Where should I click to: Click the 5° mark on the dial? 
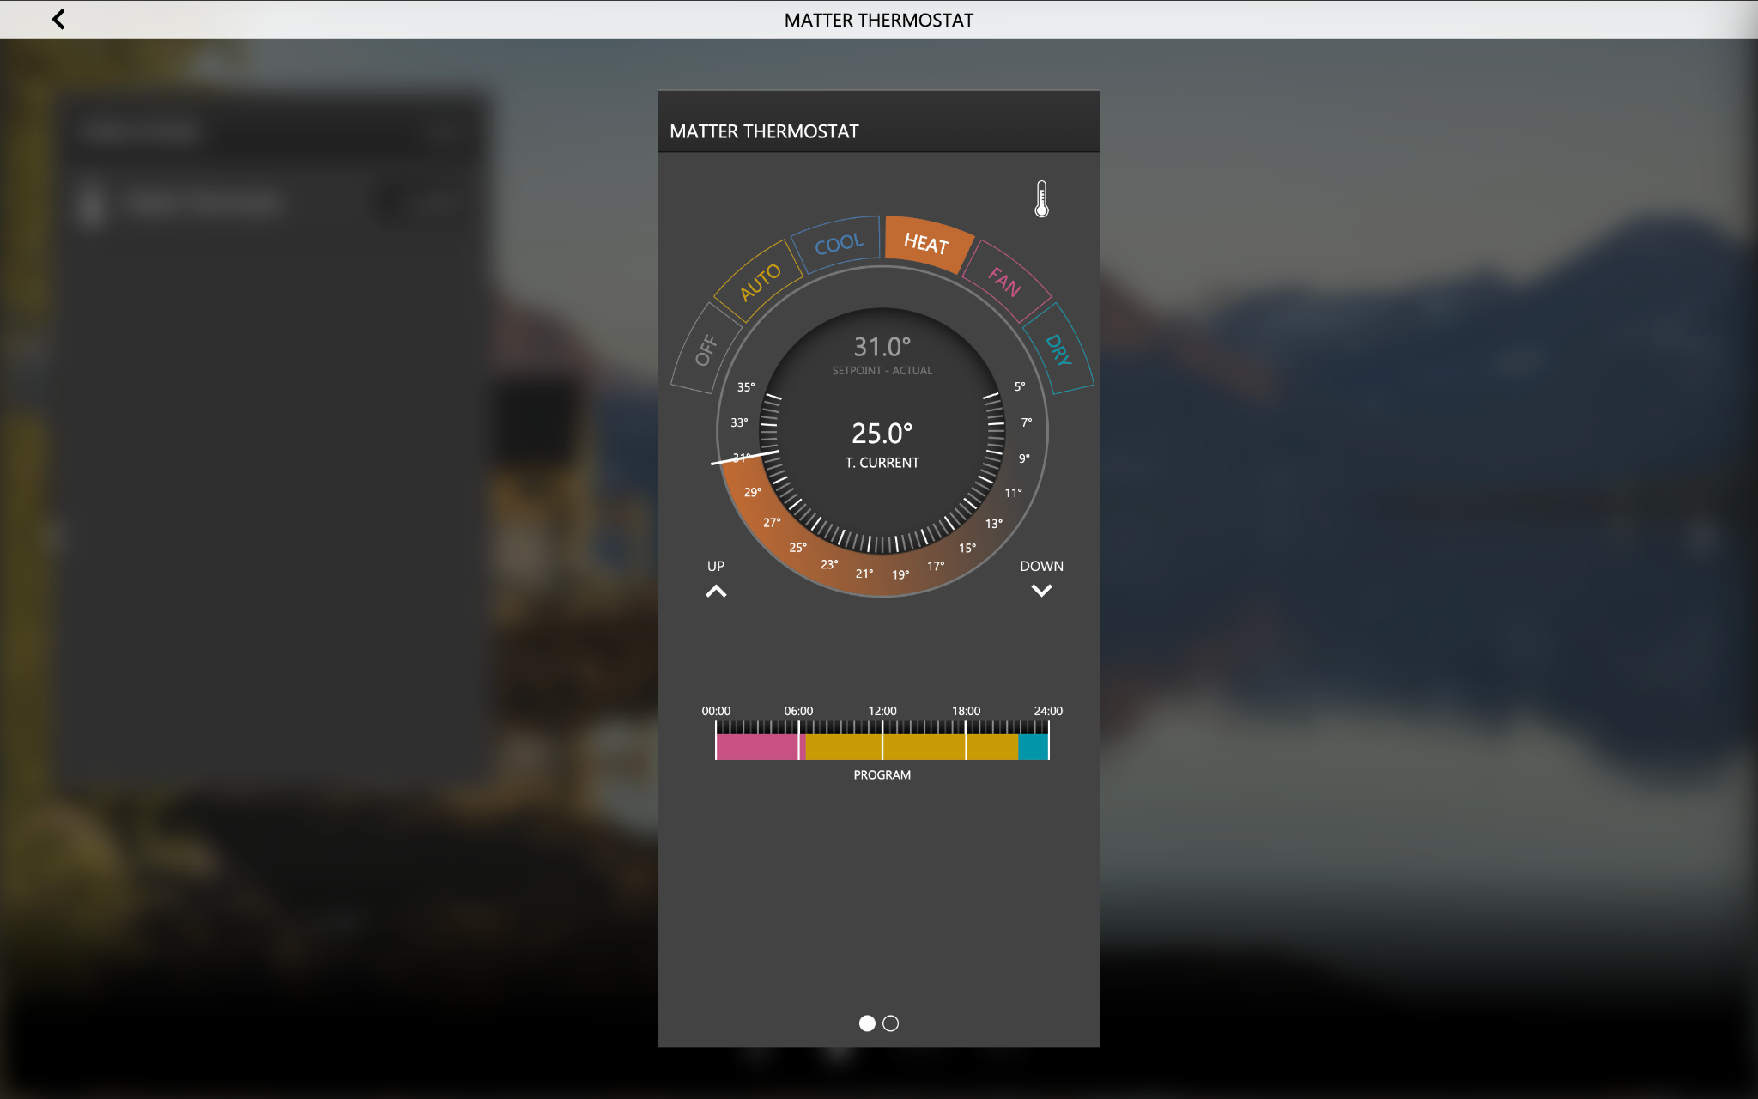(1020, 386)
